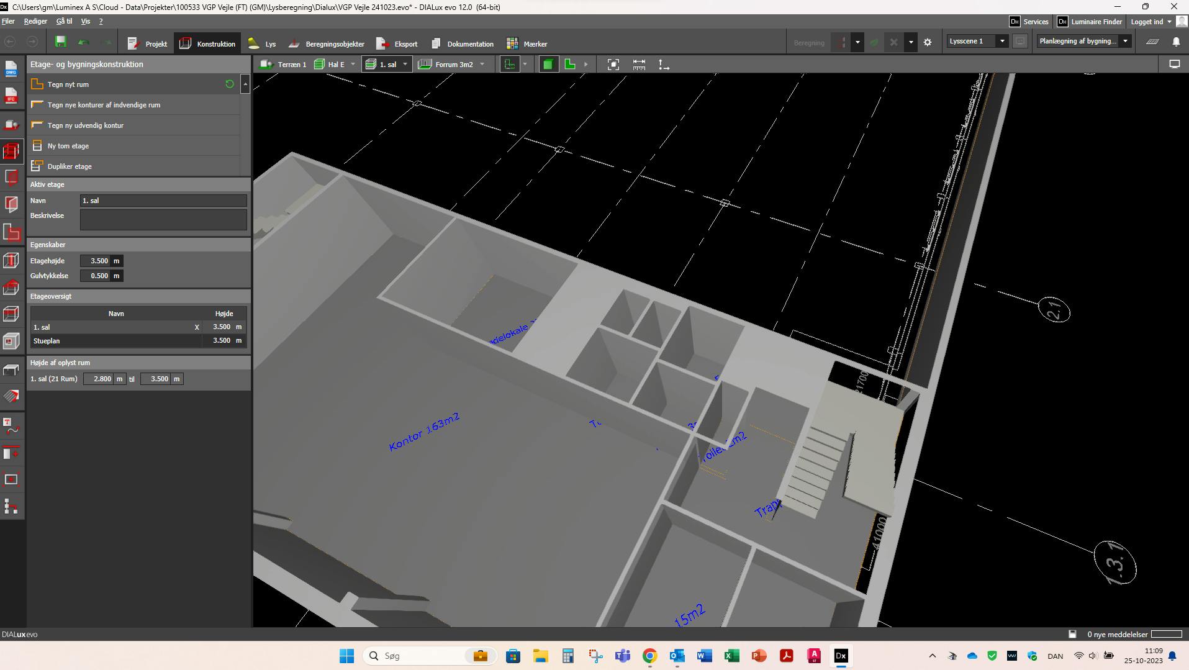Switch to green floor plan view icon

(570, 65)
